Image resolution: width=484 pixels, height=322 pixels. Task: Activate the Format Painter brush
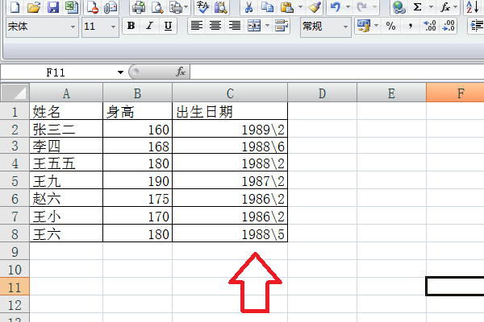315,7
